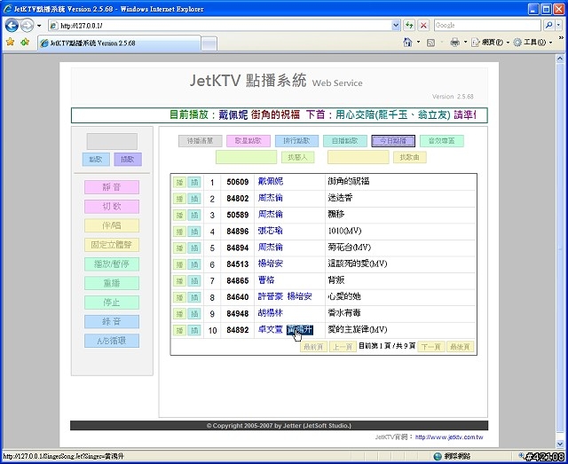
Task: Click the 插 insert button for song 84640
Action: coord(194,297)
